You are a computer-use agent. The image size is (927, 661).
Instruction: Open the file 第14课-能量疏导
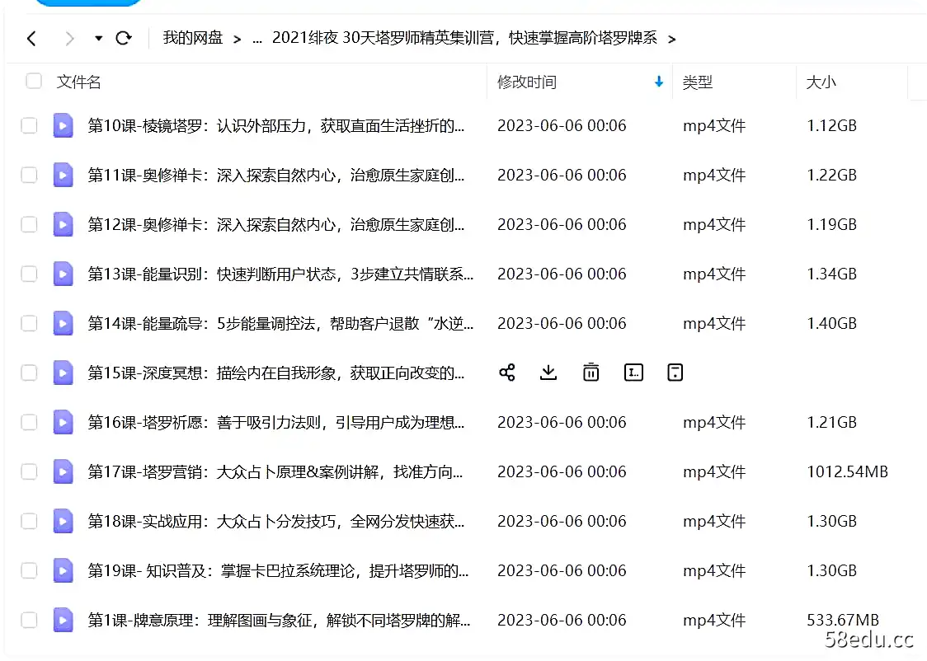pyautogui.click(x=247, y=323)
